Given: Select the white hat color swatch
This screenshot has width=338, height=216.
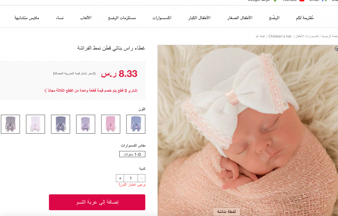Looking at the screenshot, I should click(x=35, y=124).
